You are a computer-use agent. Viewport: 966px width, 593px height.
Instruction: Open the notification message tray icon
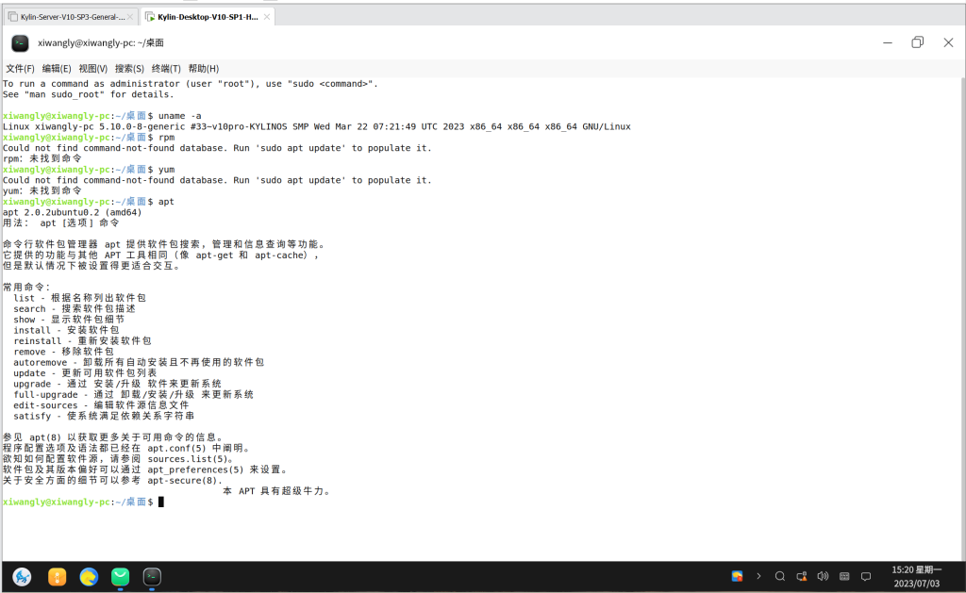866,576
